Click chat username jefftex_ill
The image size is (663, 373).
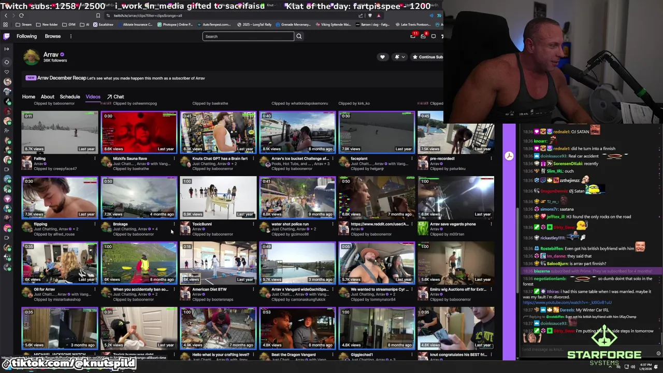pos(555,217)
